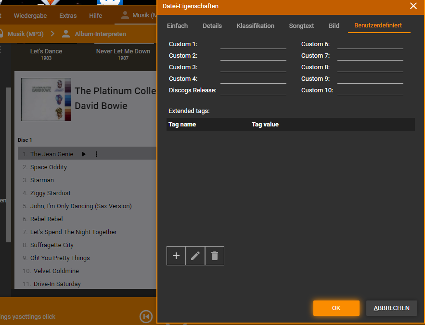Image resolution: width=425 pixels, height=325 pixels.
Task: Confirm the dialog with the OK button
Action: tap(336, 308)
